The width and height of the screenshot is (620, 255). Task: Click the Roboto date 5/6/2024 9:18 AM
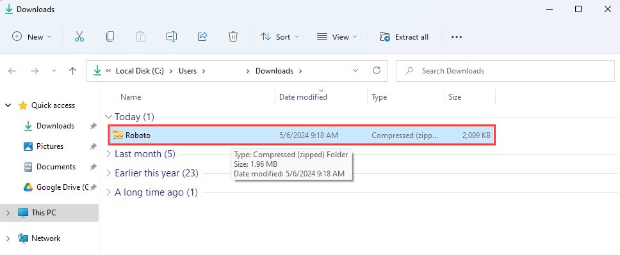pyautogui.click(x=309, y=135)
